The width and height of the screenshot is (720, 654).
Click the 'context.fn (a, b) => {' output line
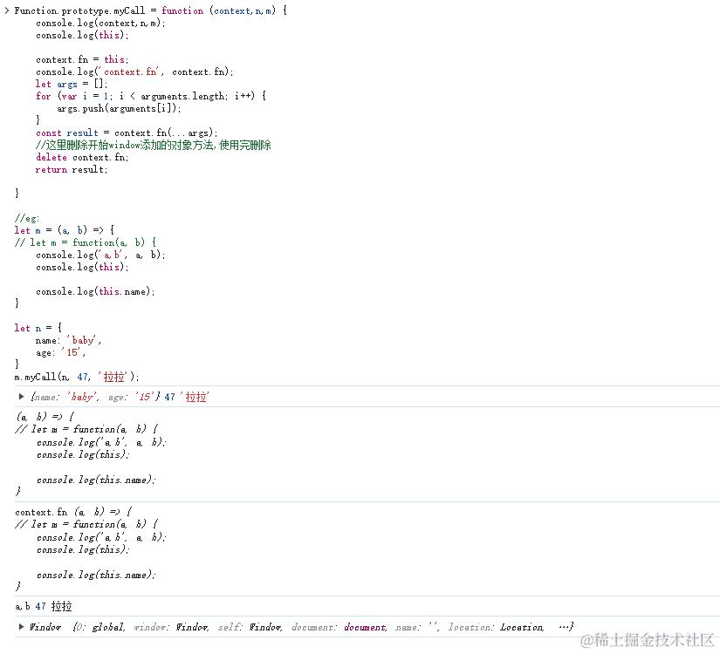coord(74,512)
